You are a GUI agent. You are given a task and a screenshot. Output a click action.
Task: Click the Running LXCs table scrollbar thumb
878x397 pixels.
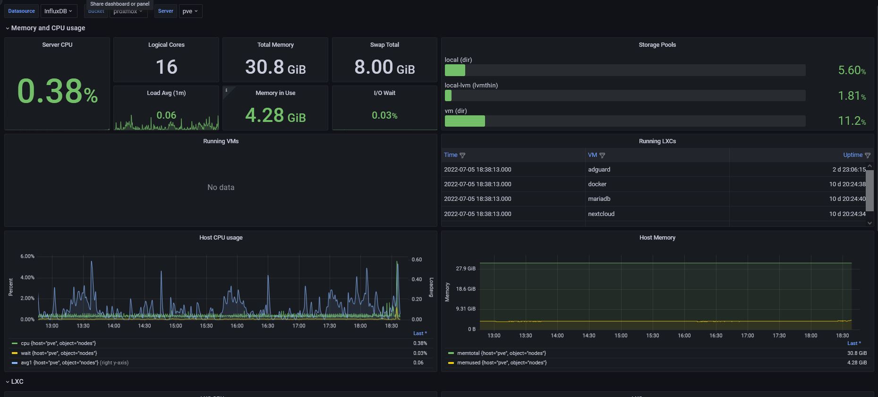[869, 190]
